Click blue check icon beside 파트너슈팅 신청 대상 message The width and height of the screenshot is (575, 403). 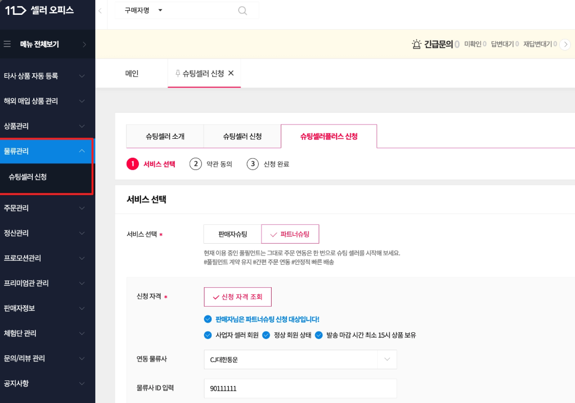(x=208, y=319)
